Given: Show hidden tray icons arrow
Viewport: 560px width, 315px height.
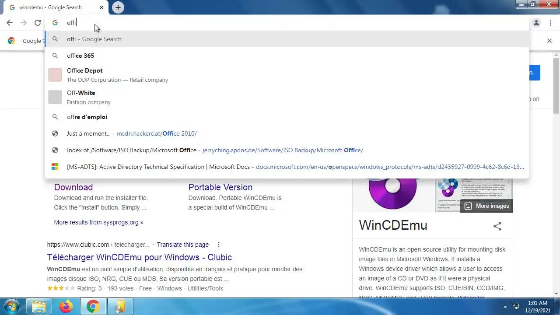Looking at the screenshot, I should 505,307.
